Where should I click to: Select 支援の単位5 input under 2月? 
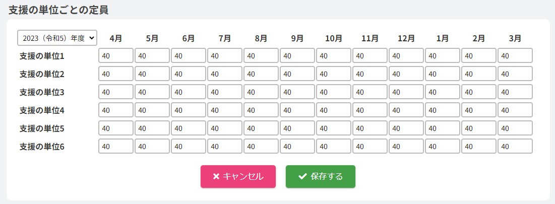tap(479, 128)
